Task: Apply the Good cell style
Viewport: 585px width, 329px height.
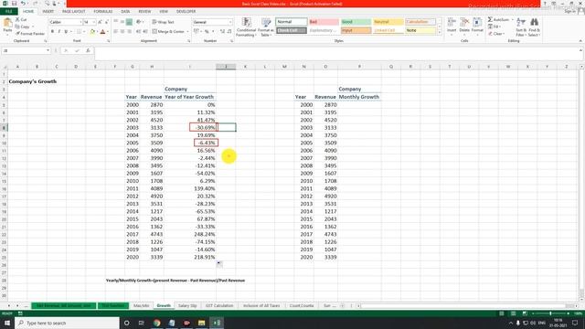Action: [x=356, y=22]
